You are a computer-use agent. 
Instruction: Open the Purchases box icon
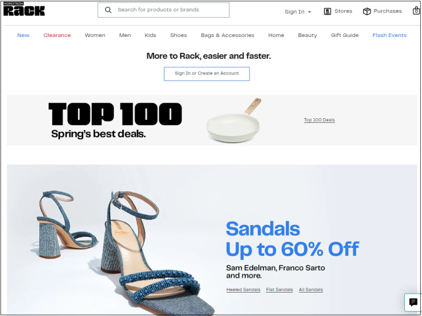366,11
